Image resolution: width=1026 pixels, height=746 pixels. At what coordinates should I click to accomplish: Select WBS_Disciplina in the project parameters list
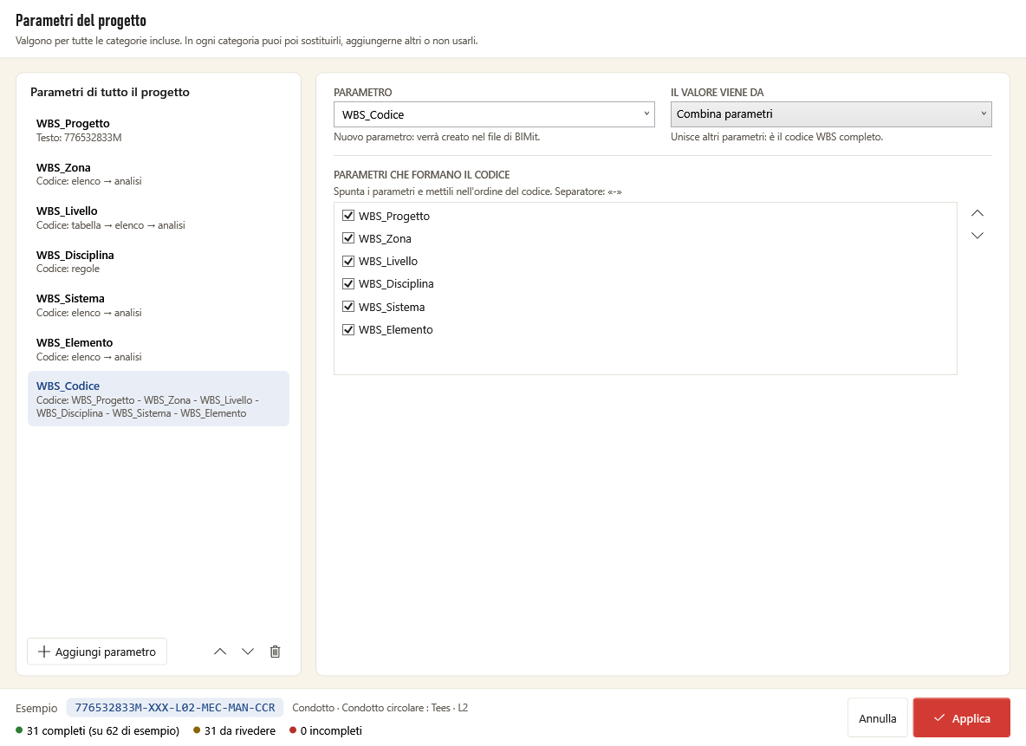[159, 262]
